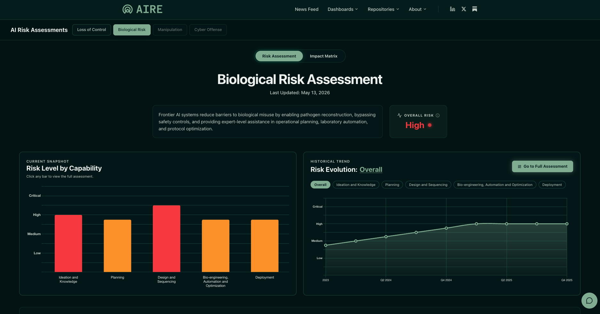The height and width of the screenshot is (314, 600).
Task: Select Design and Sequencing trend filter chip
Action: (x=428, y=185)
